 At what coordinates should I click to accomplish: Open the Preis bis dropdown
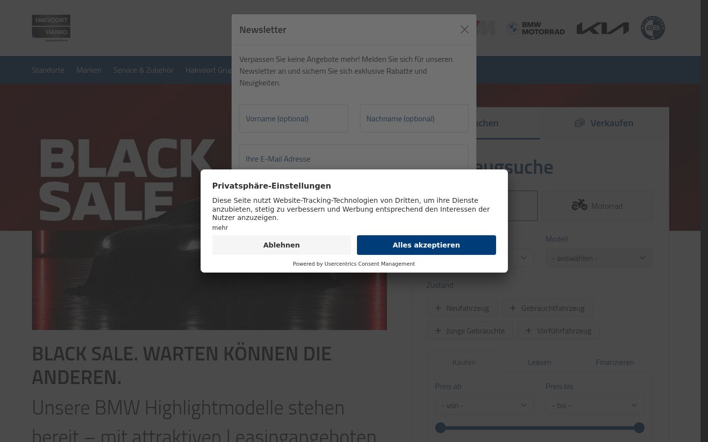[x=595, y=405]
